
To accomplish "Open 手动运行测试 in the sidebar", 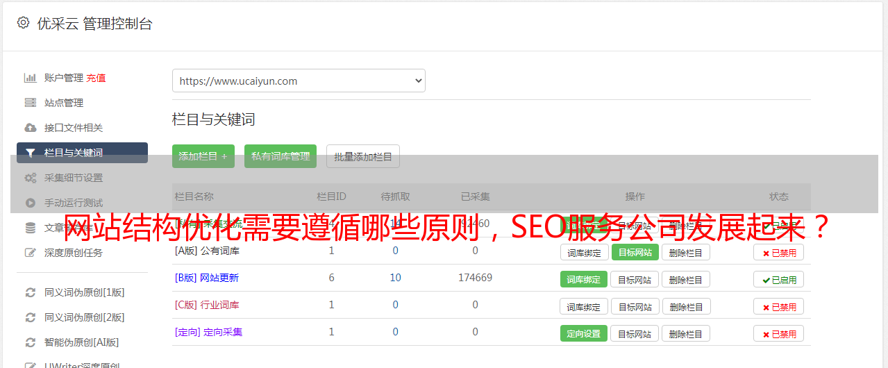I will (x=74, y=203).
